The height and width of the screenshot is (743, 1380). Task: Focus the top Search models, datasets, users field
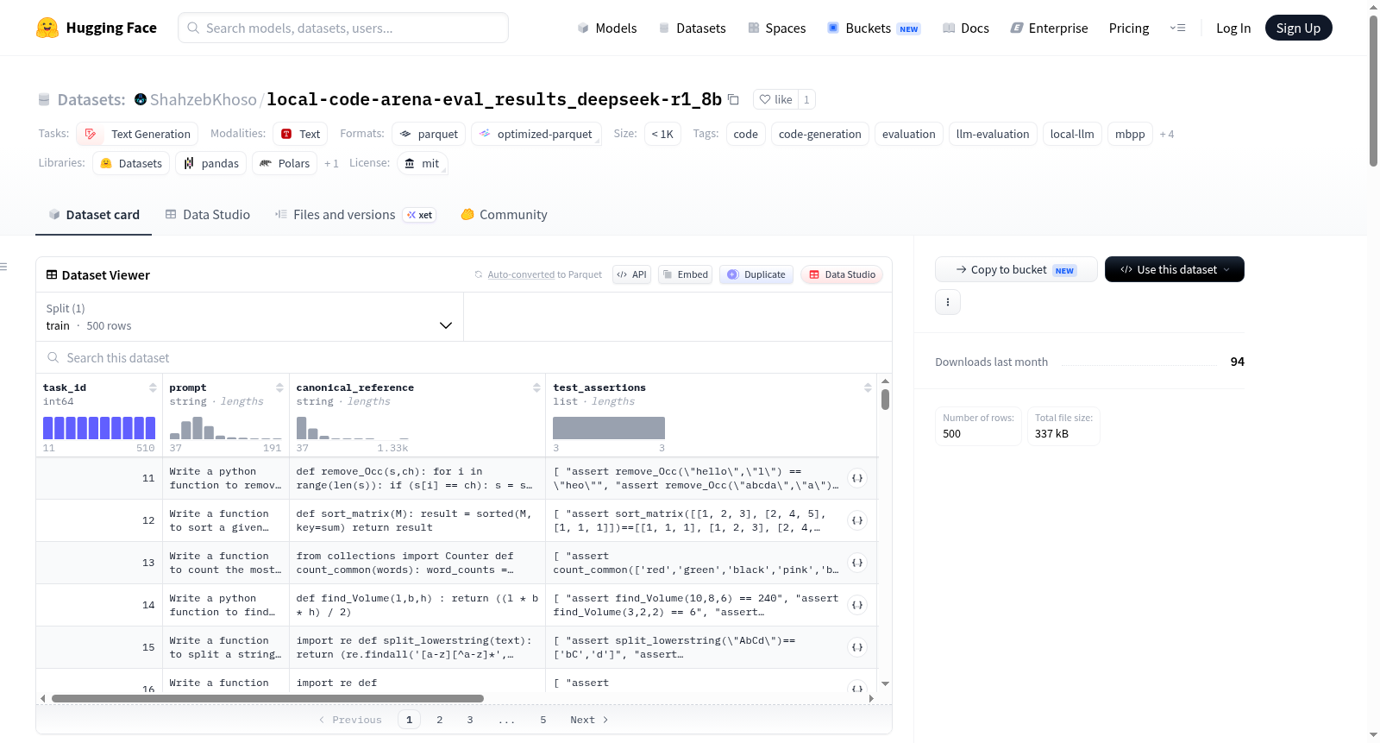(343, 28)
